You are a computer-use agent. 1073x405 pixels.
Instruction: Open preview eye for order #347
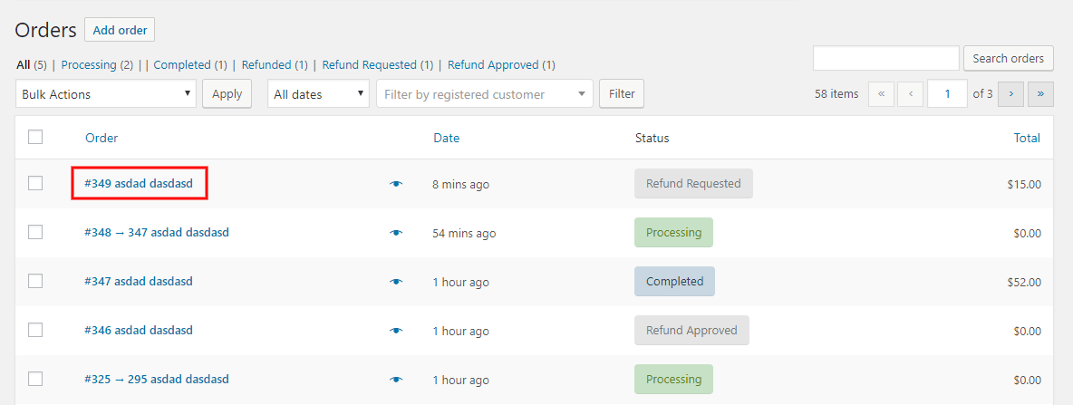(396, 282)
